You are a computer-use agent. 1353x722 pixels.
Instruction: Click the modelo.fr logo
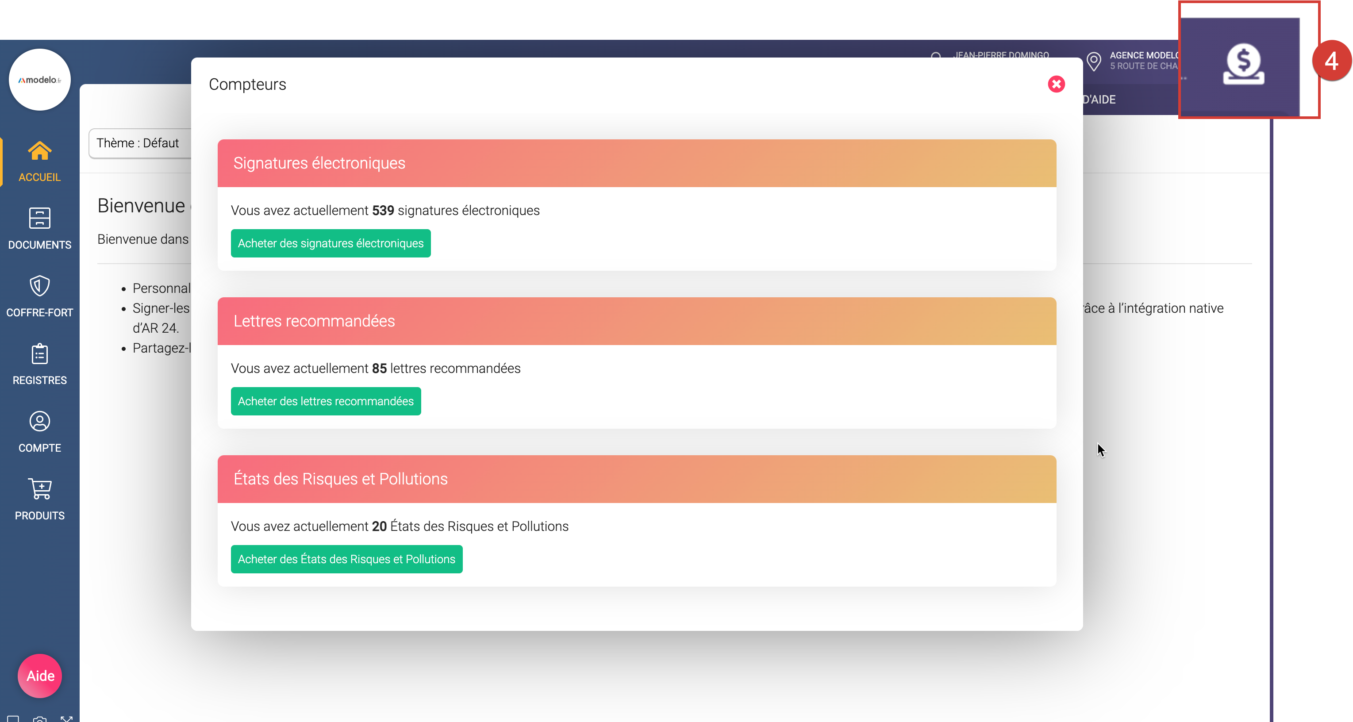point(40,80)
